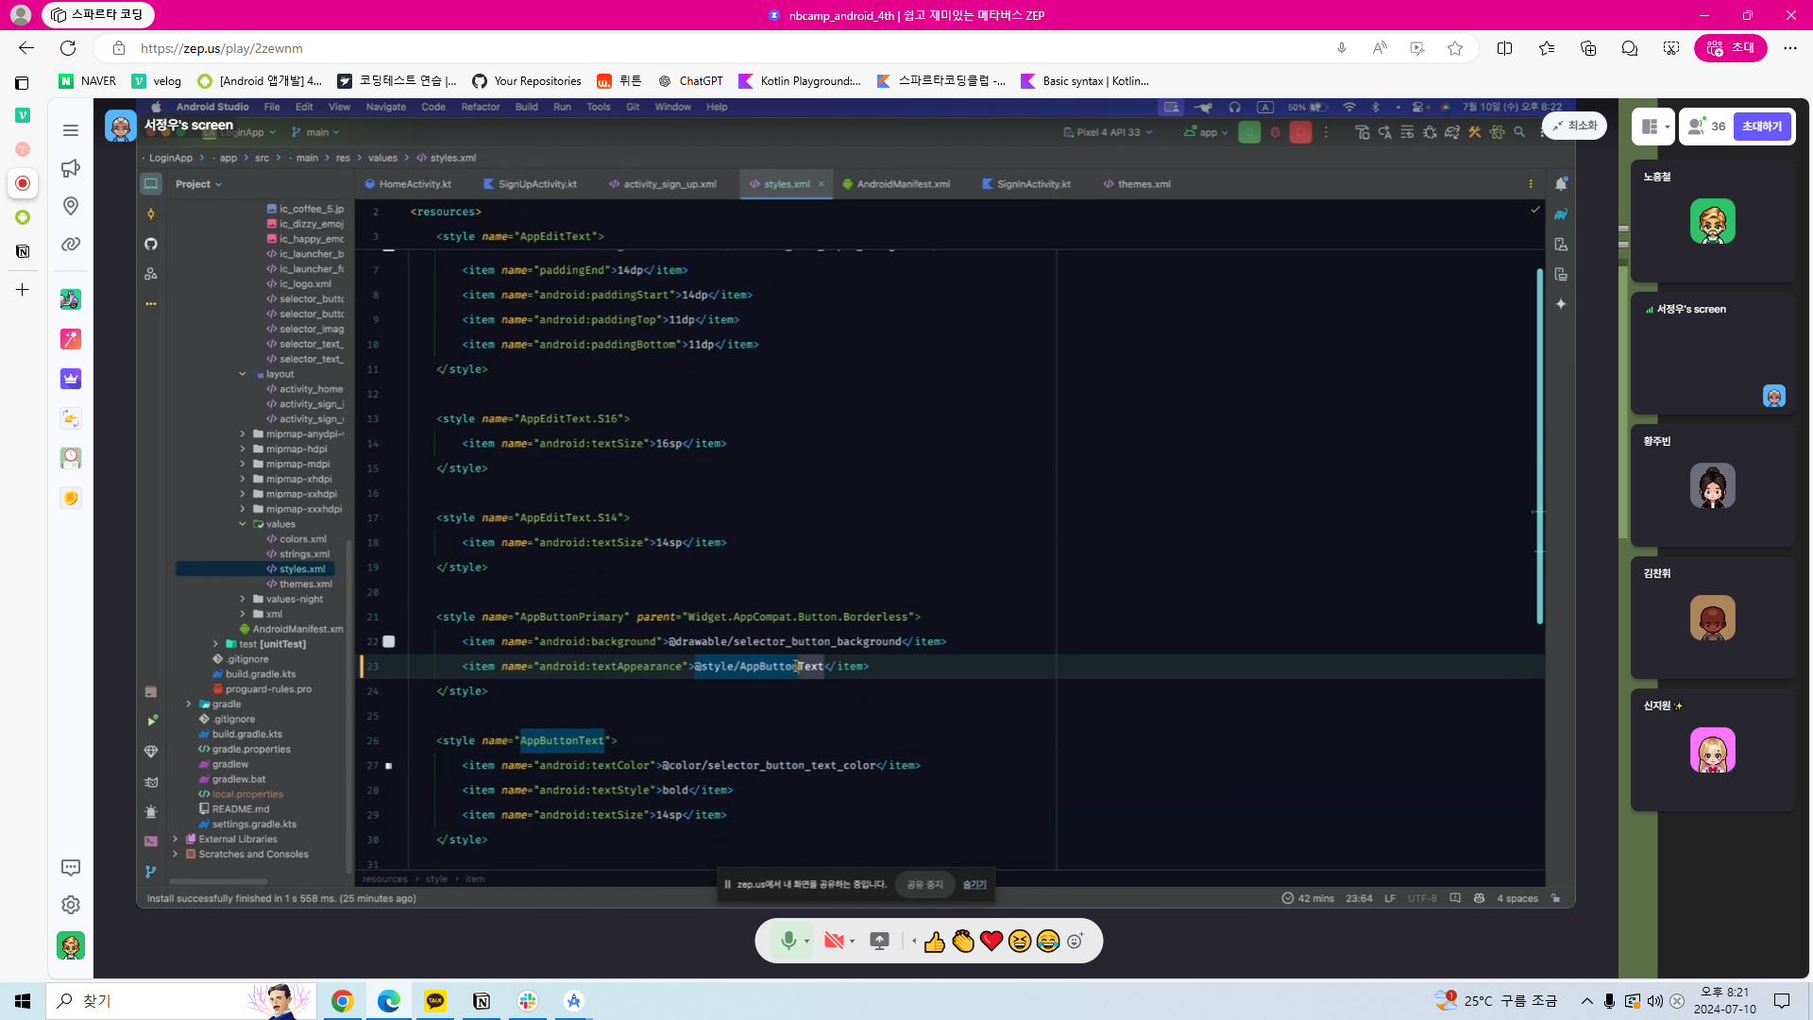Toggle screen sharing monitor button
The height and width of the screenshot is (1020, 1813).
[x=879, y=941]
